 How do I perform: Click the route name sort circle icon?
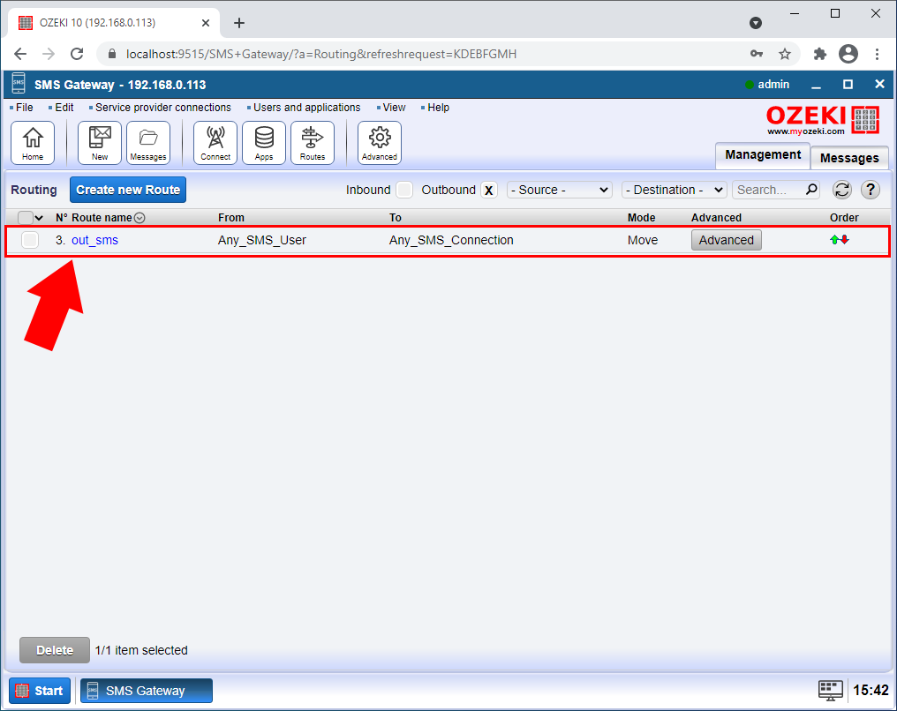139,218
